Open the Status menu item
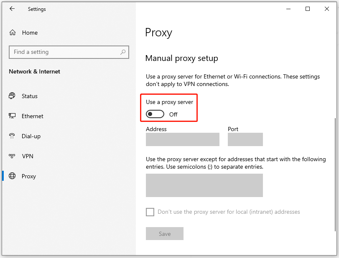The height and width of the screenshot is (258, 339). coord(30,96)
